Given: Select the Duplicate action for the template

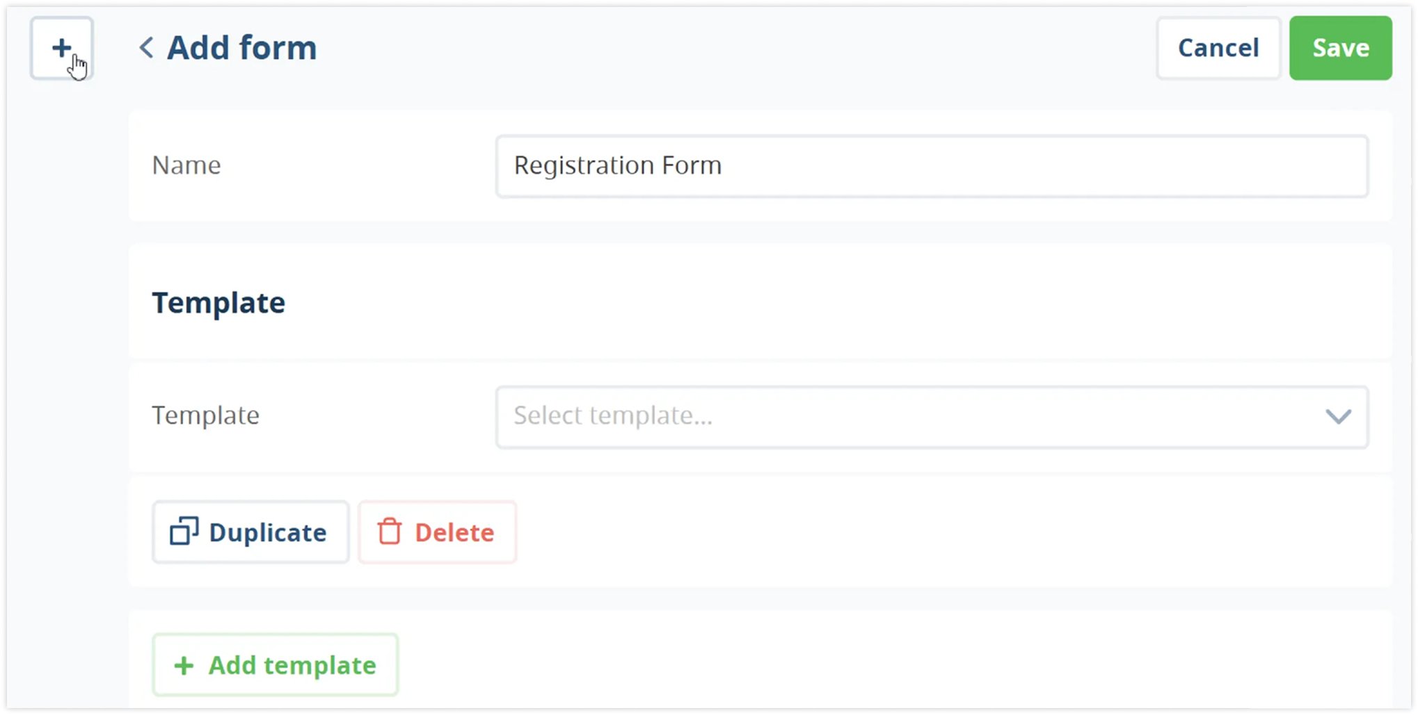Looking at the screenshot, I should (250, 532).
